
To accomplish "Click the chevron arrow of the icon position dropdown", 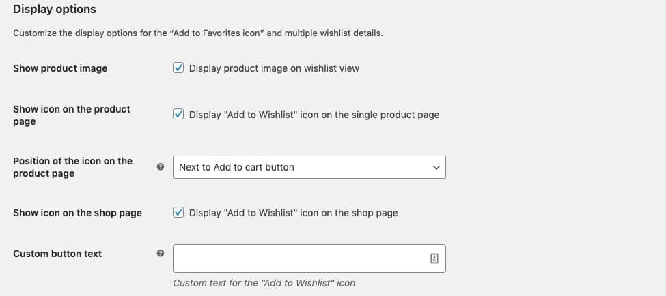I will (436, 167).
